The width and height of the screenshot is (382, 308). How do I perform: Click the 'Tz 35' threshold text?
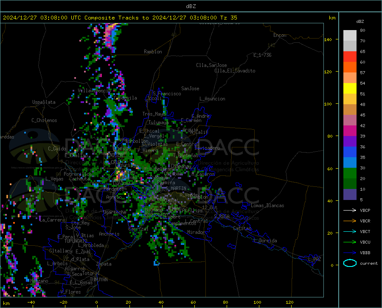[228, 18]
